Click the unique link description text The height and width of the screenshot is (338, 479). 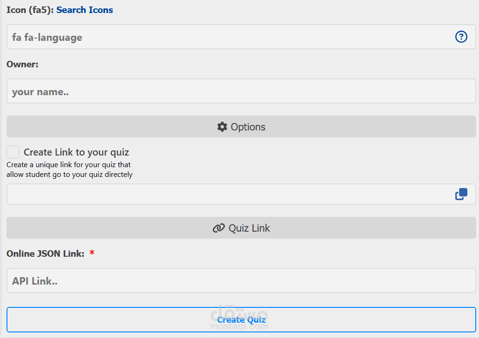coord(70,169)
